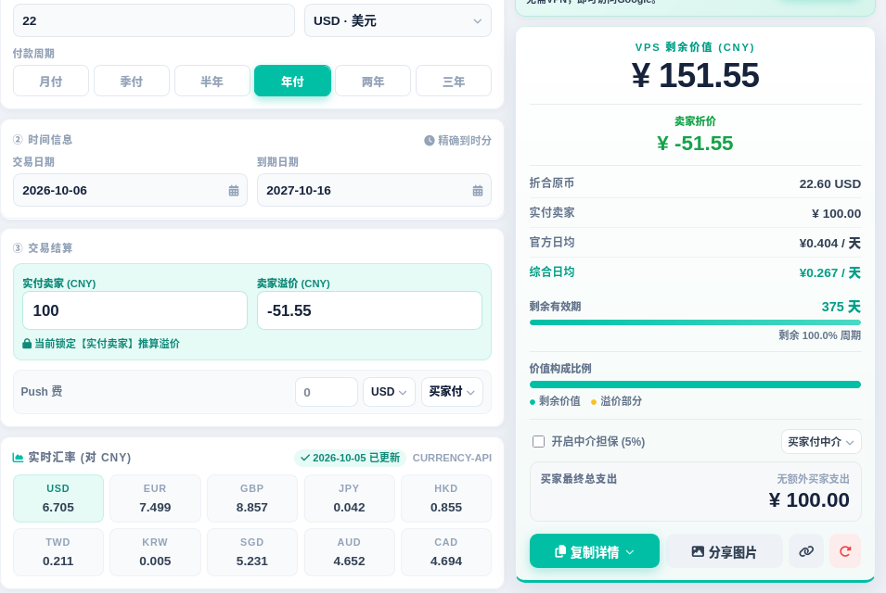This screenshot has width=886, height=593.
Task: Click the 交易日期 field showing 2026-10-06
Action: [130, 190]
